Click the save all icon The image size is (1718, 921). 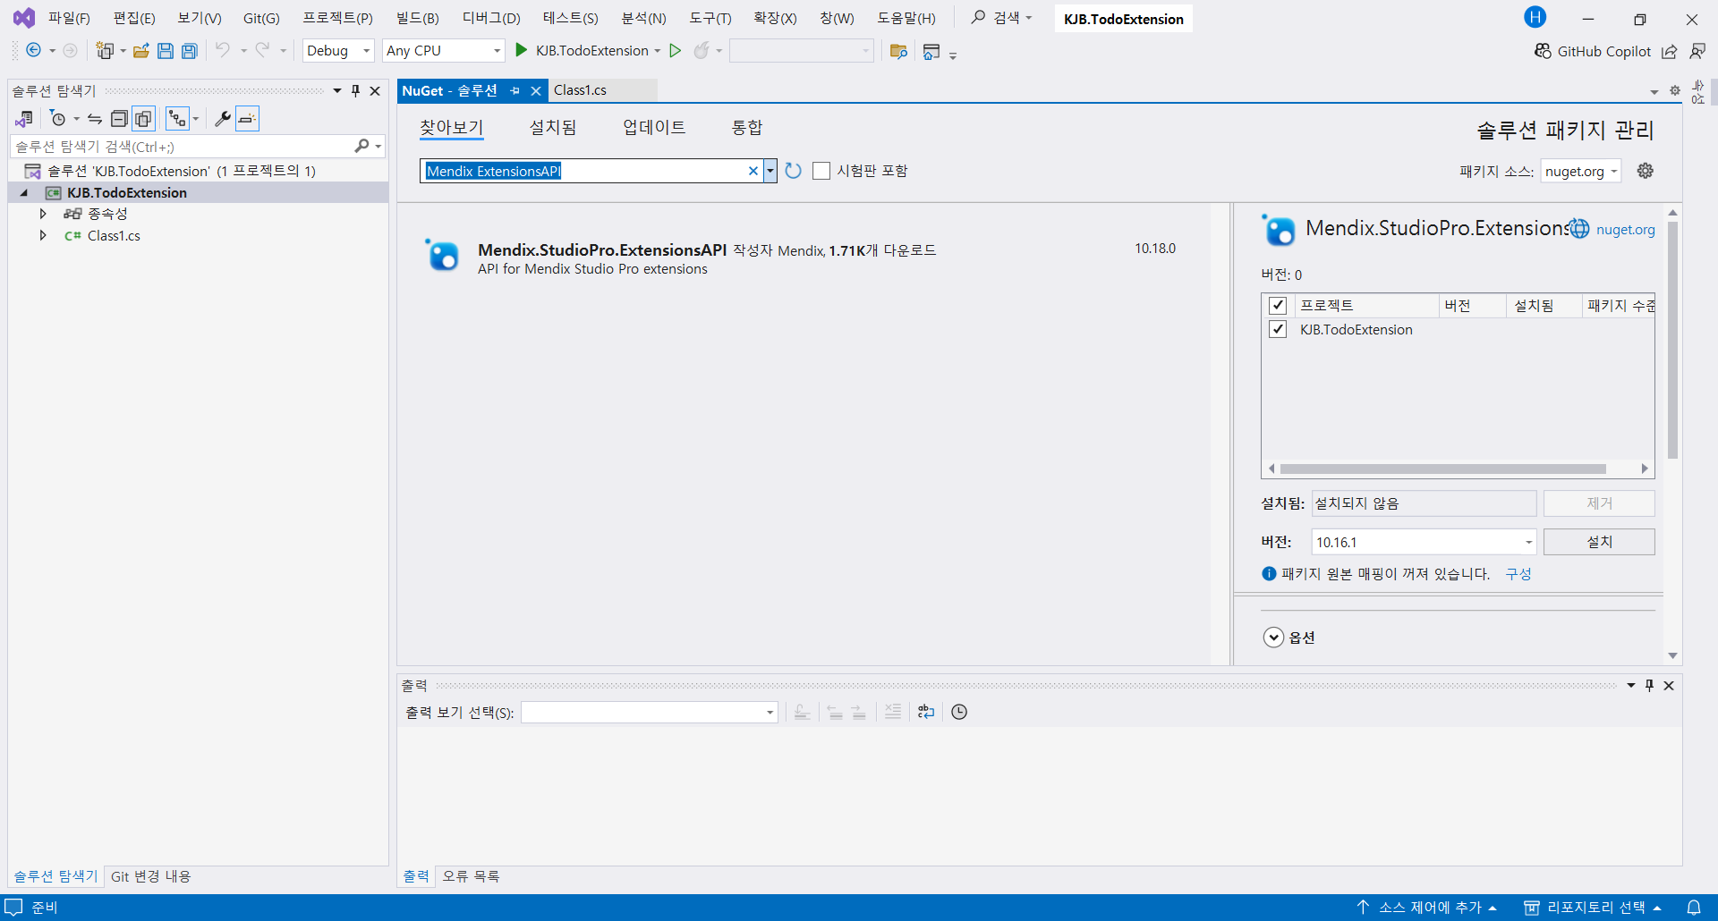[189, 50]
